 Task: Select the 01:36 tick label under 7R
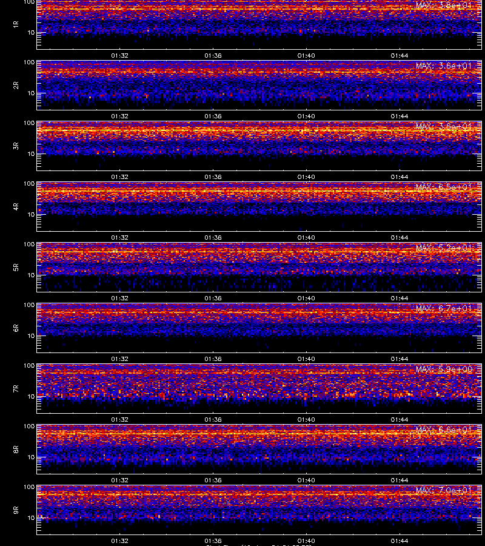tap(213, 420)
